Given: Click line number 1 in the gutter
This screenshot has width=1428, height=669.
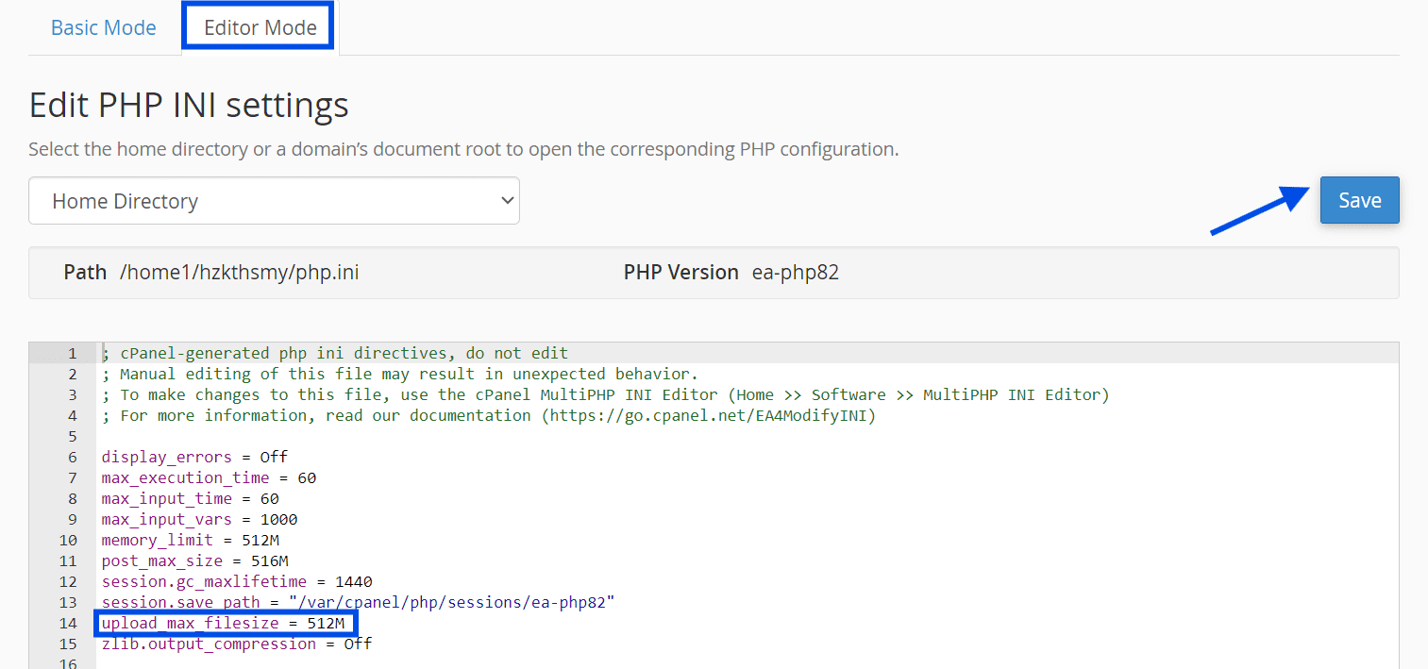Looking at the screenshot, I should tap(72, 353).
